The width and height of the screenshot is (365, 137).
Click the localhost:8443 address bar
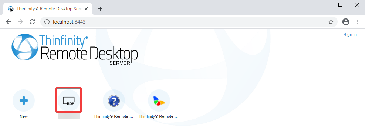189,22
